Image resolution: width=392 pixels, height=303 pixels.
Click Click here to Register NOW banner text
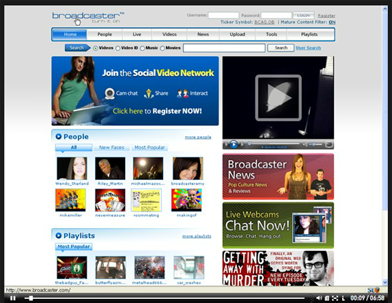[157, 111]
